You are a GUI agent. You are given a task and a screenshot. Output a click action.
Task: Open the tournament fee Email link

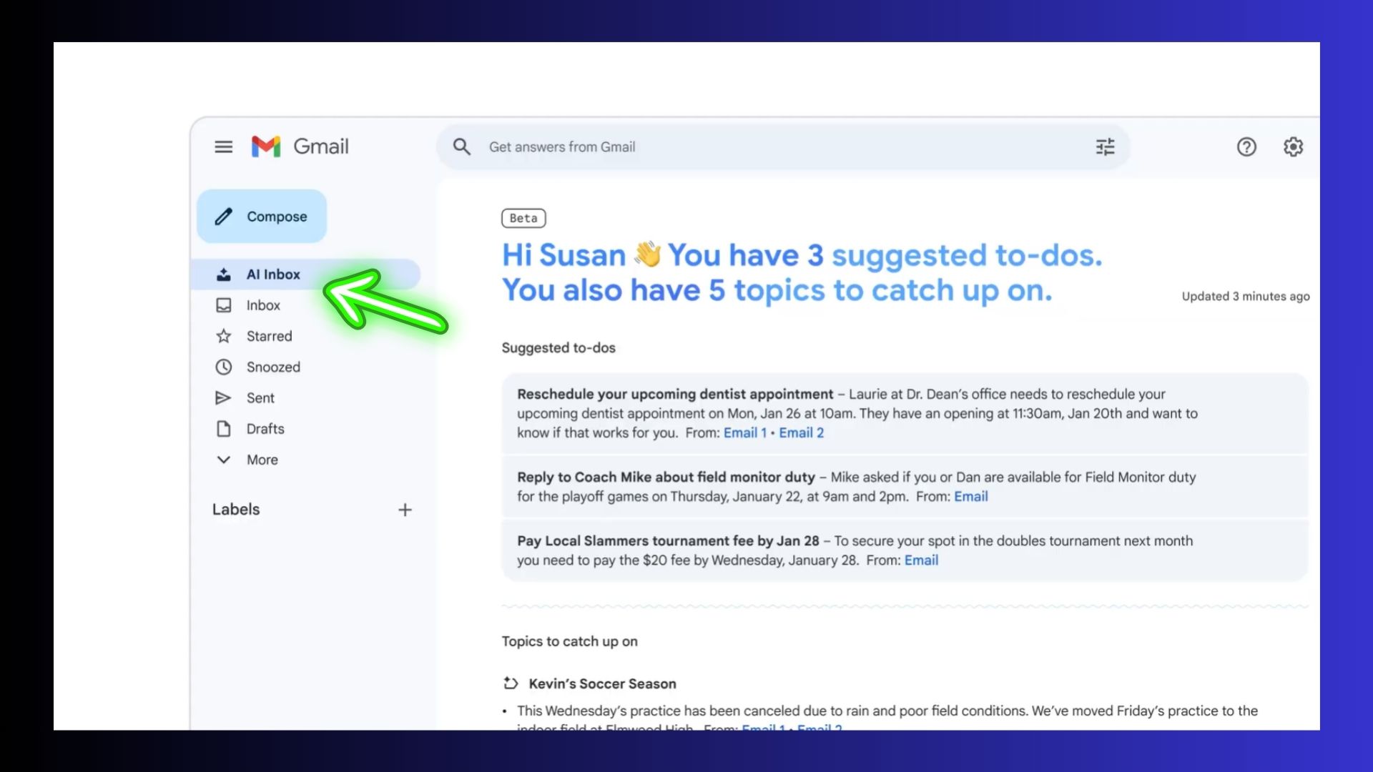point(921,560)
